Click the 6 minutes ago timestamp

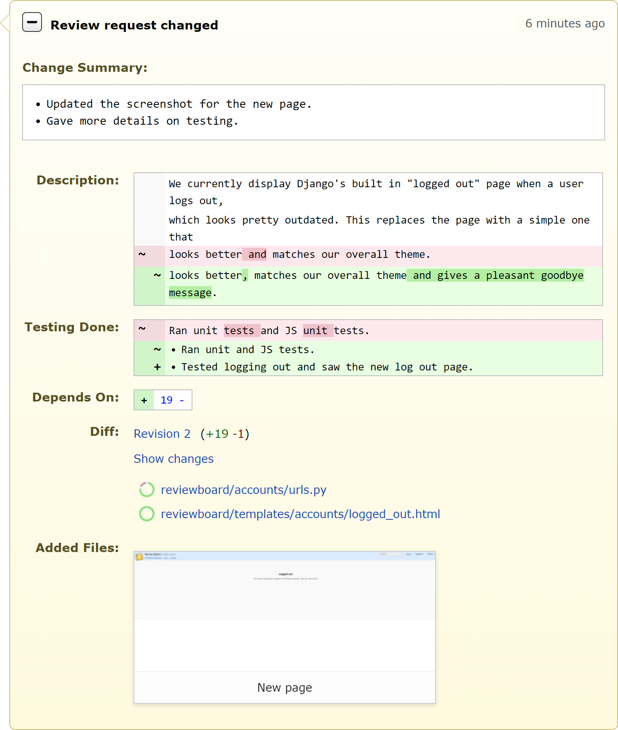click(565, 23)
